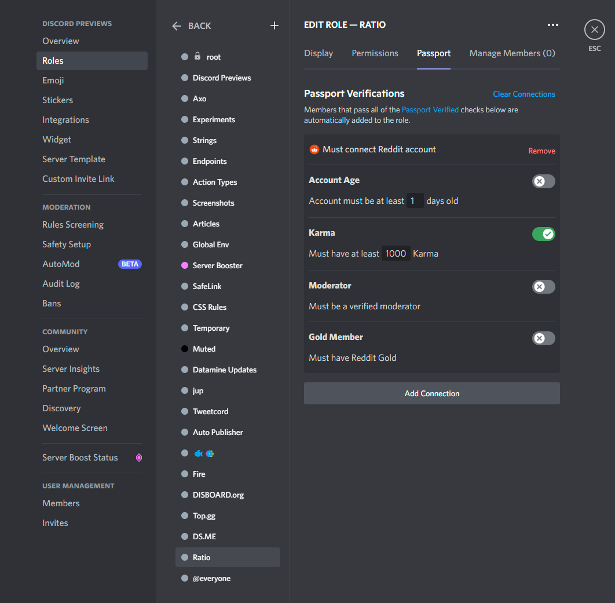Select the Datamine Updates role
The height and width of the screenshot is (603, 615).
[228, 370]
